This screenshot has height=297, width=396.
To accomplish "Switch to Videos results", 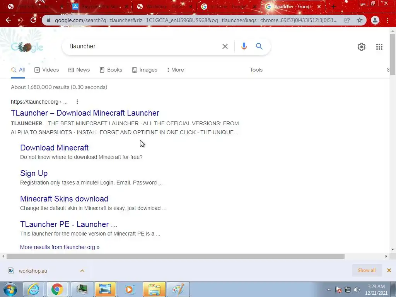I will [47, 70].
